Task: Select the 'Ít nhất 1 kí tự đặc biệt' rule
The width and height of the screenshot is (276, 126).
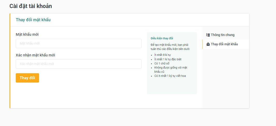Action: [x=168, y=59]
